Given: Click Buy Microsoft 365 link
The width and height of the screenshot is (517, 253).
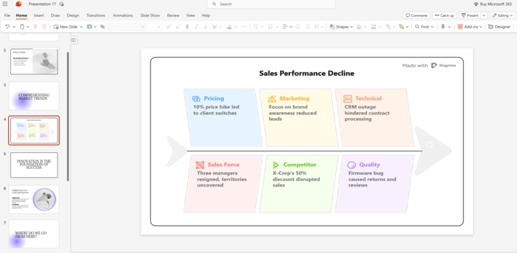Looking at the screenshot, I should [492, 5].
